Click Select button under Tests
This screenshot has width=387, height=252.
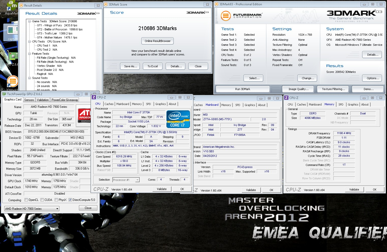pyautogui.click(x=254, y=78)
